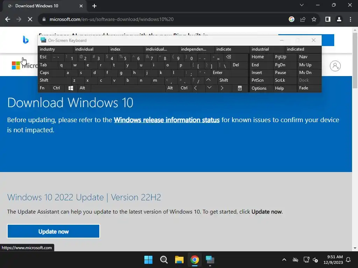Click the Fade key
This screenshot has width=358, height=268.
(309, 88)
